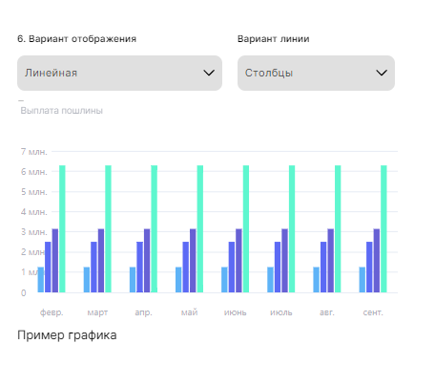Click the blue second bar for июль
This screenshot has height=365, width=435.
278,267
